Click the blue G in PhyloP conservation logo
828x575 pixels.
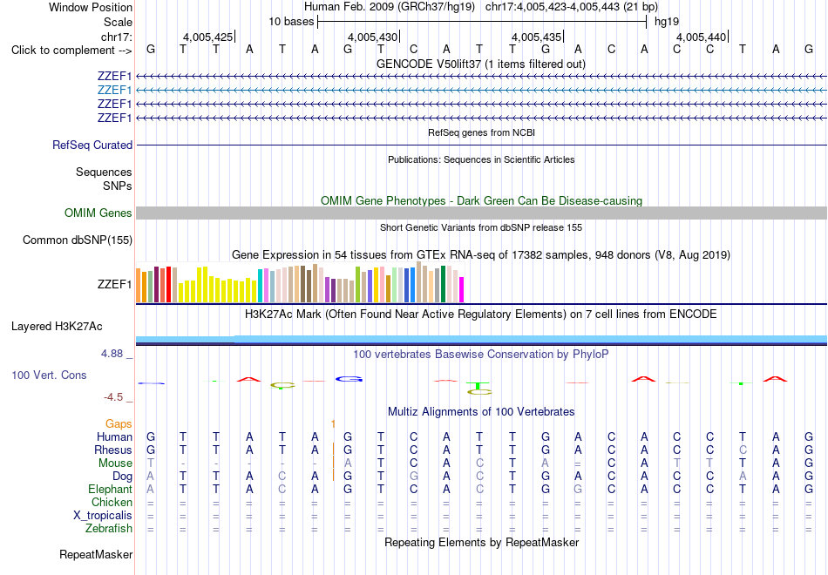click(x=349, y=379)
